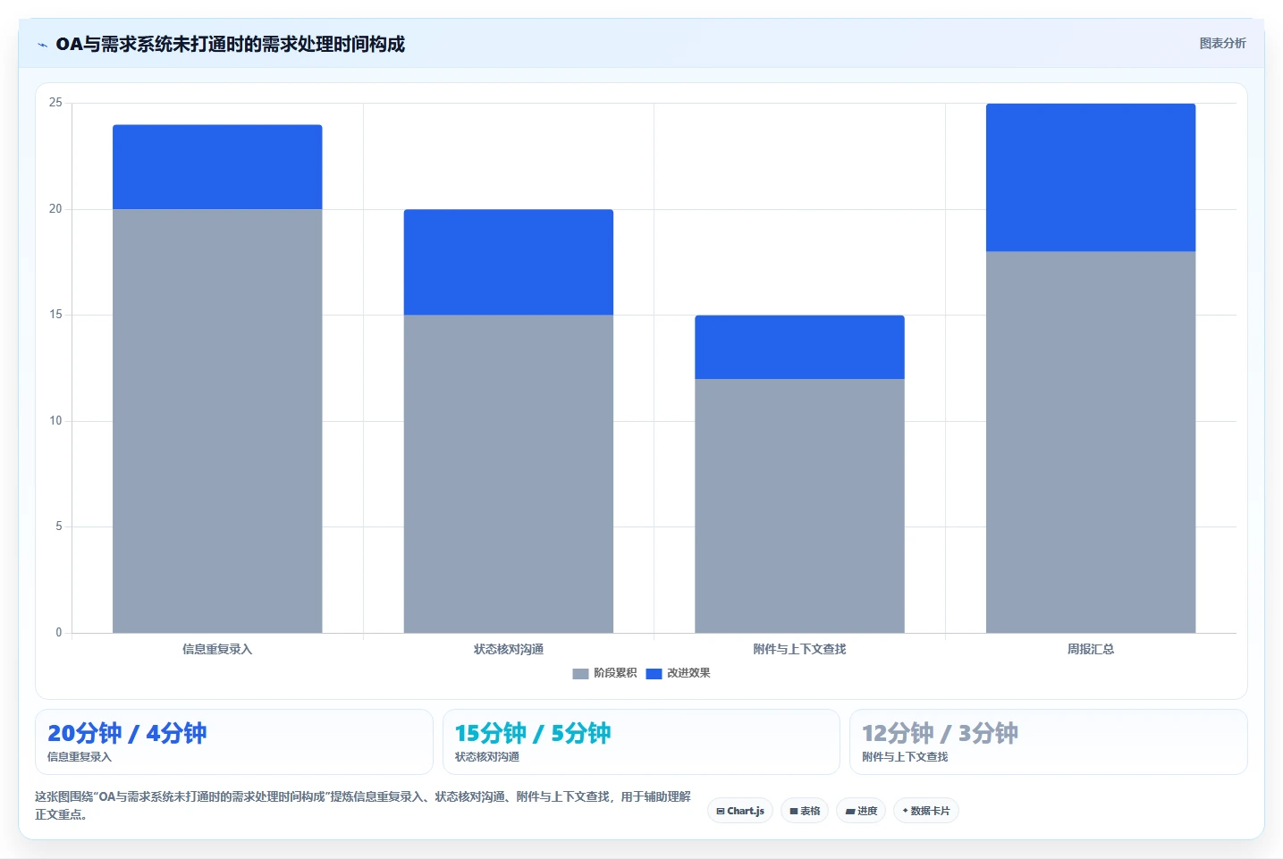Click the icon beside the chart title
The image size is (1283, 859).
42,45
